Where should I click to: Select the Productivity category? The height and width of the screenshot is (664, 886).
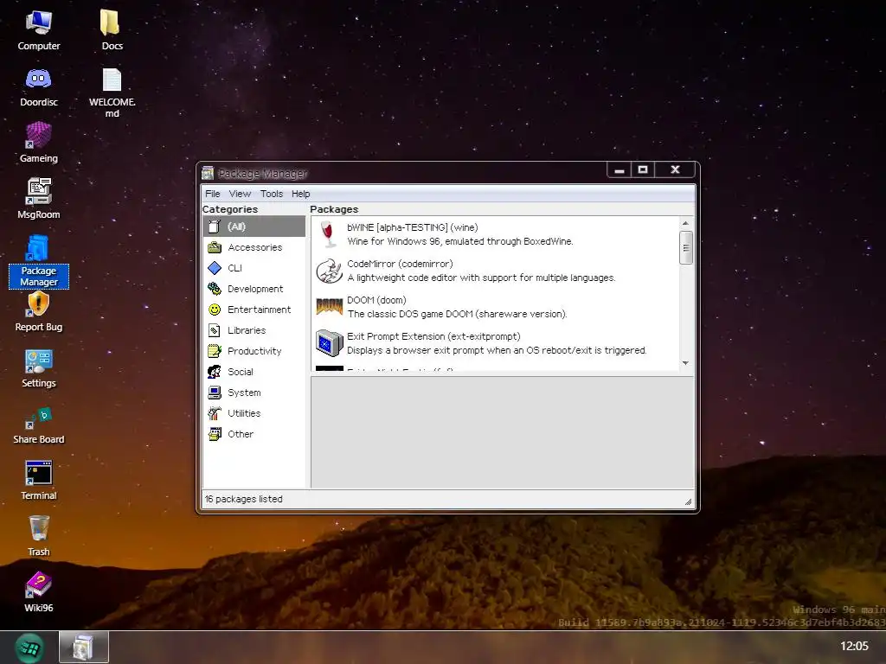point(254,351)
